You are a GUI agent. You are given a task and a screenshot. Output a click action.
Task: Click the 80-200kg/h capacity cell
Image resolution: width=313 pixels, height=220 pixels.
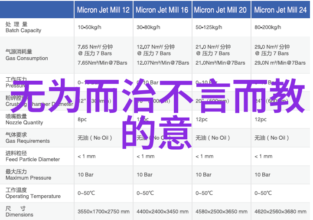coord(267,27)
